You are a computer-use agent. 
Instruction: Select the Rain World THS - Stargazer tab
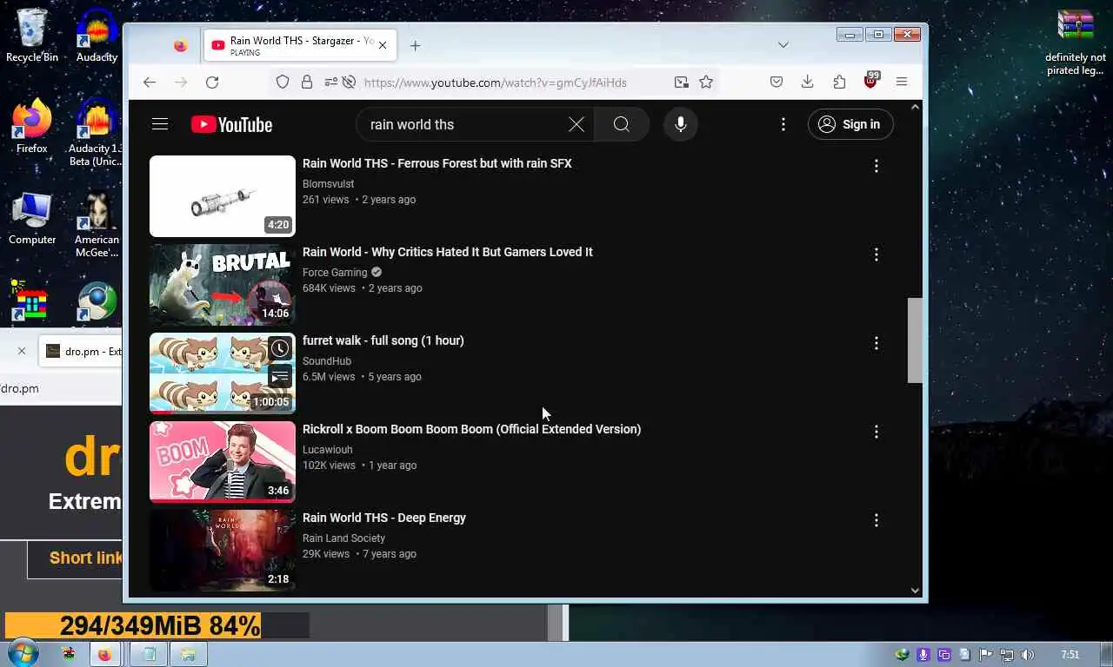(300, 45)
